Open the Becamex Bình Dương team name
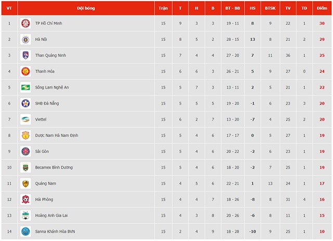333x241 pixels. click(54, 167)
